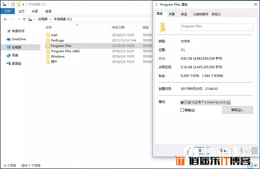Toggle the 隐藏 hidden checkbox
Screen dimensions: 260x169
click(x=182, y=110)
